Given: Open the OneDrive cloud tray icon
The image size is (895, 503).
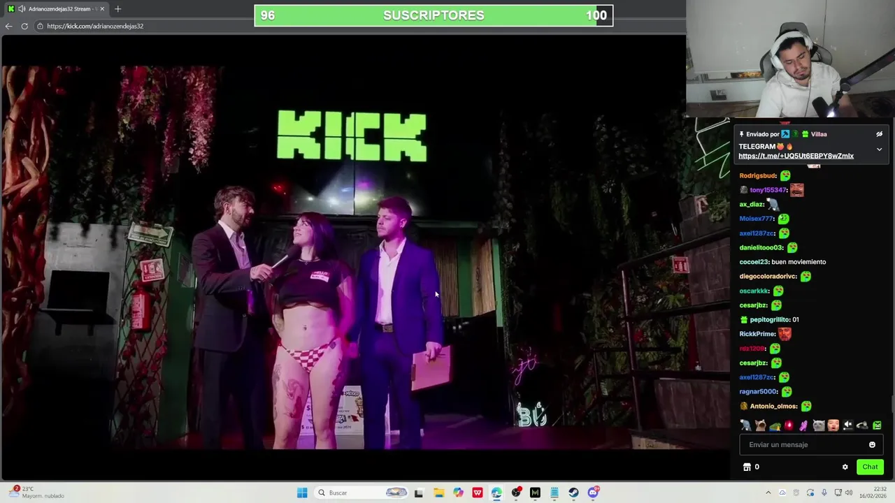Looking at the screenshot, I should pos(782,493).
